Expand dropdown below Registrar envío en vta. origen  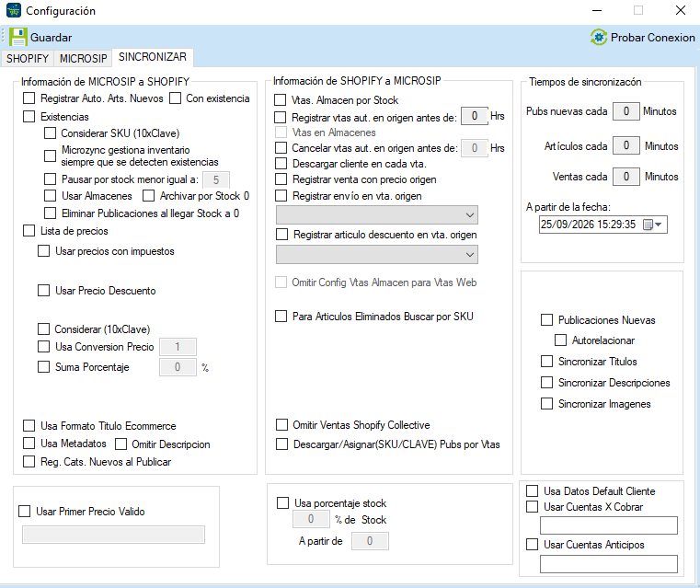pos(377,214)
